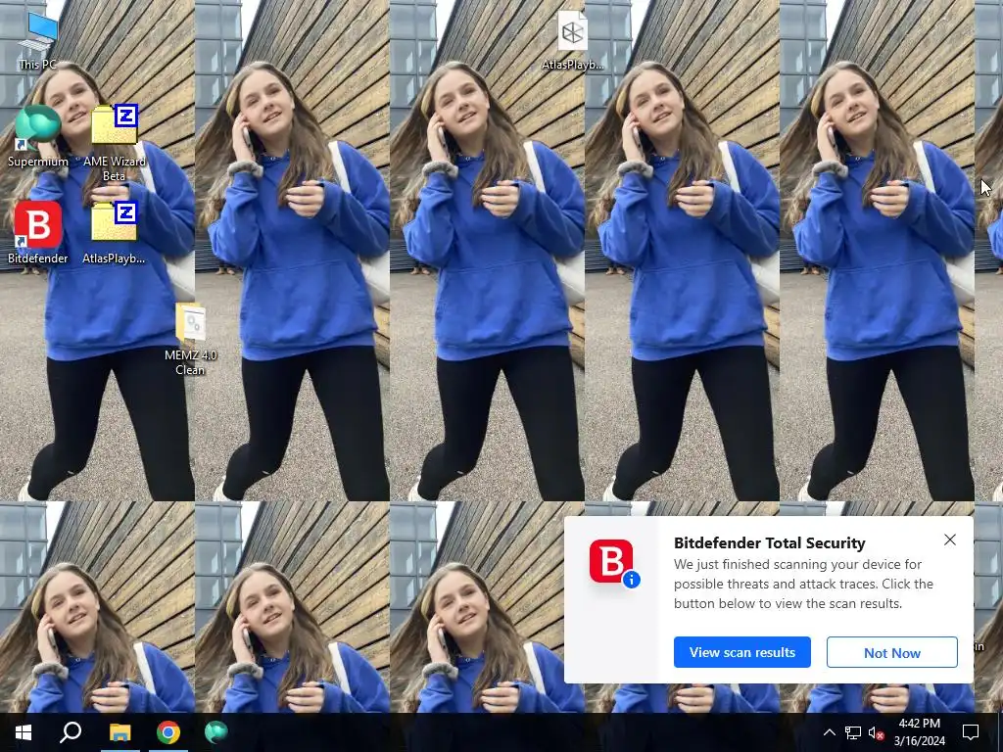Image resolution: width=1003 pixels, height=752 pixels.
Task: Select the MEMZ 4.0 Clean folder
Action: [190, 339]
